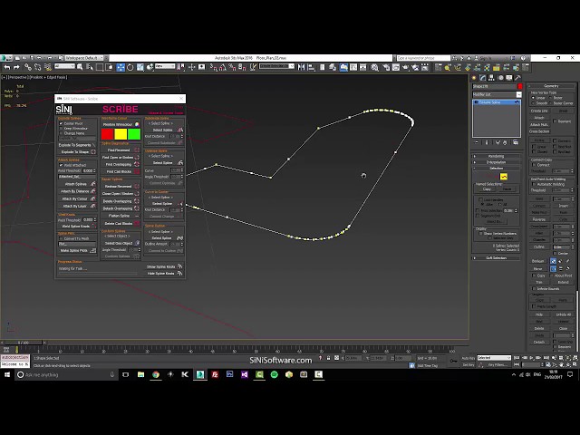Screen dimensions: 580x435
Task: Click Explode To Shape in Scribe
Action: [77, 151]
